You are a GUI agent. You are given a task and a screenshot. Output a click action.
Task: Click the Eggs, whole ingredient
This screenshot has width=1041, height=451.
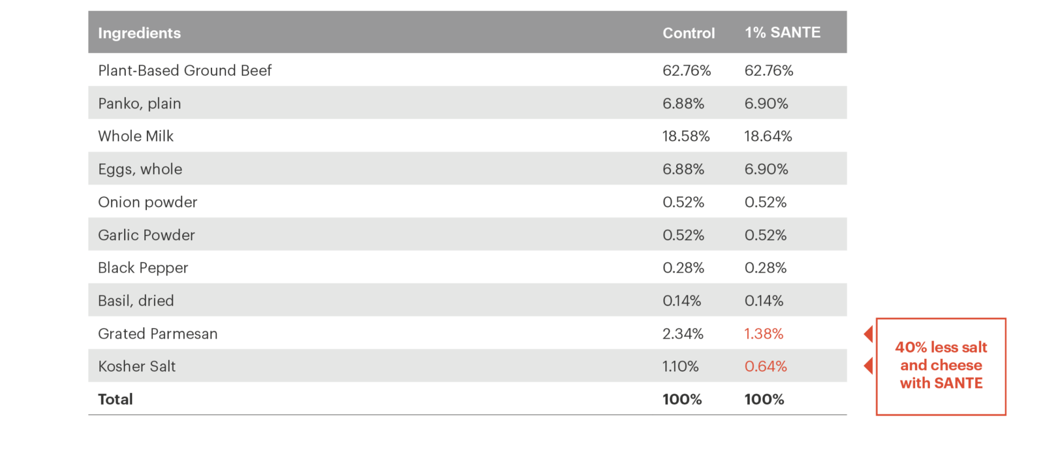[x=140, y=169]
